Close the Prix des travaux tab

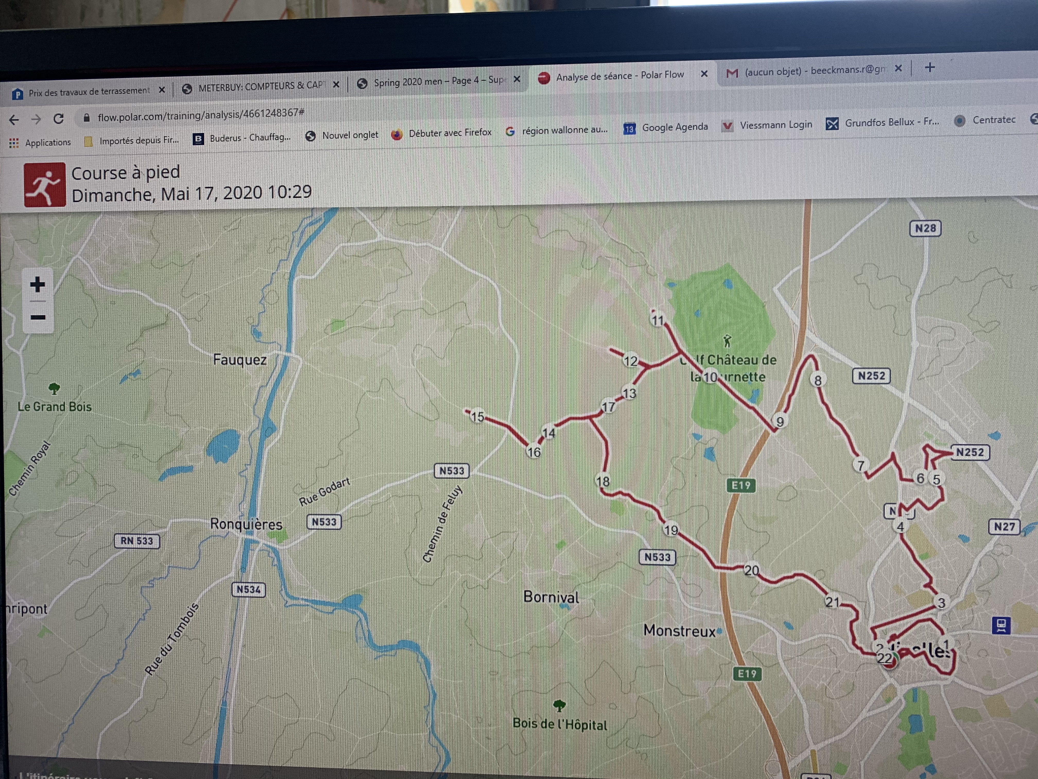click(162, 90)
